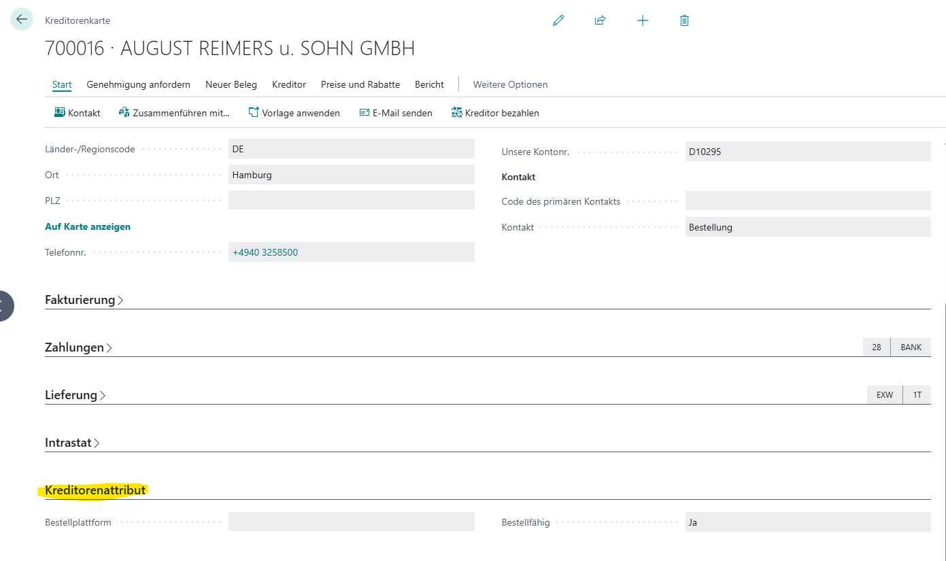The width and height of the screenshot is (946, 561).
Task: Expand the Lieferung section
Action: (x=75, y=395)
